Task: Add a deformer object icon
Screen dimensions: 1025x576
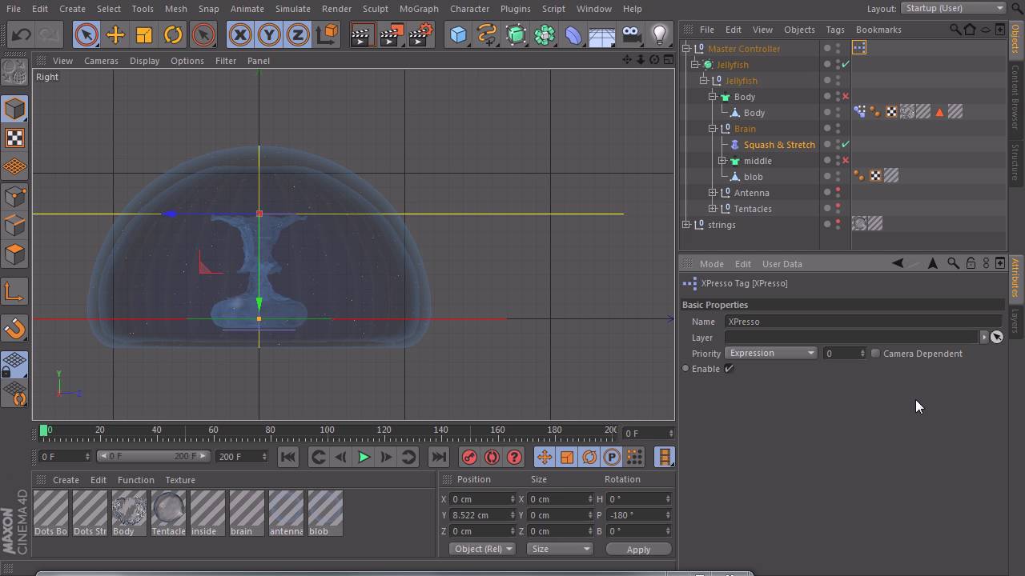Action: 573,34
